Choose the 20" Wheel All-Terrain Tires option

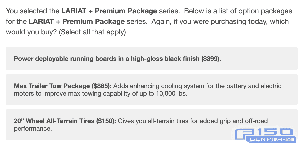point(151,124)
